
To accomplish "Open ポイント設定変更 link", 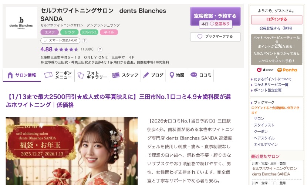I will coord(267,90).
